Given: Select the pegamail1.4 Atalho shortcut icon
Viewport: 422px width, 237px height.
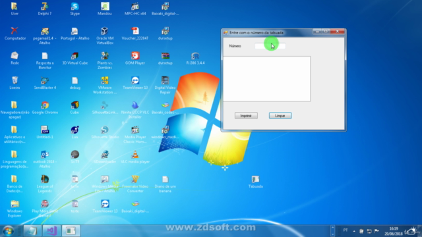Looking at the screenshot, I should pyautogui.click(x=45, y=36).
